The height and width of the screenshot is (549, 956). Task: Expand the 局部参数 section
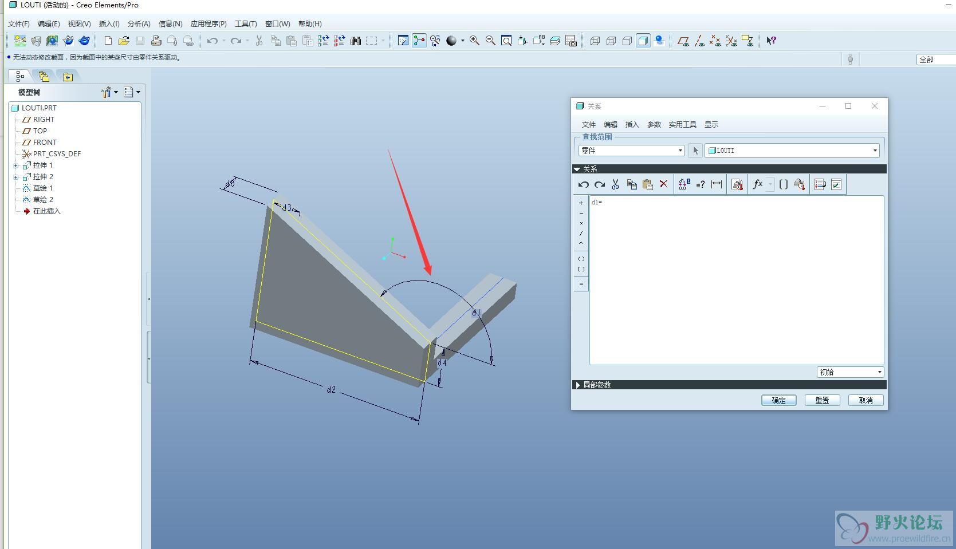click(x=729, y=385)
